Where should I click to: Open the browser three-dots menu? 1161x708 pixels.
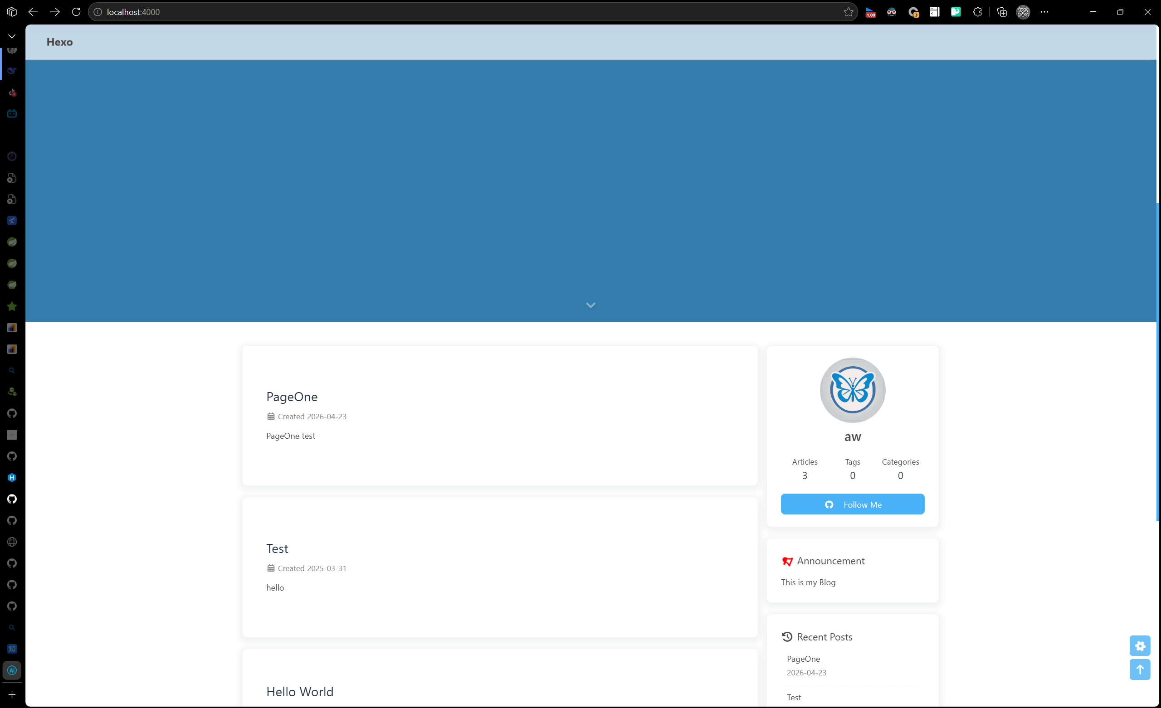1044,12
